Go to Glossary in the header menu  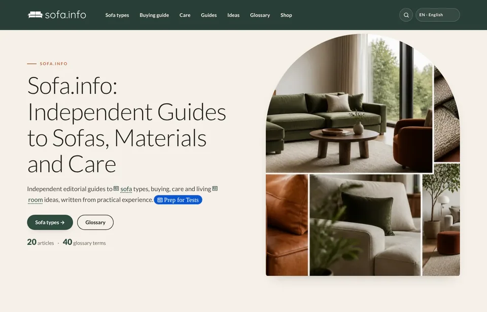(x=260, y=15)
